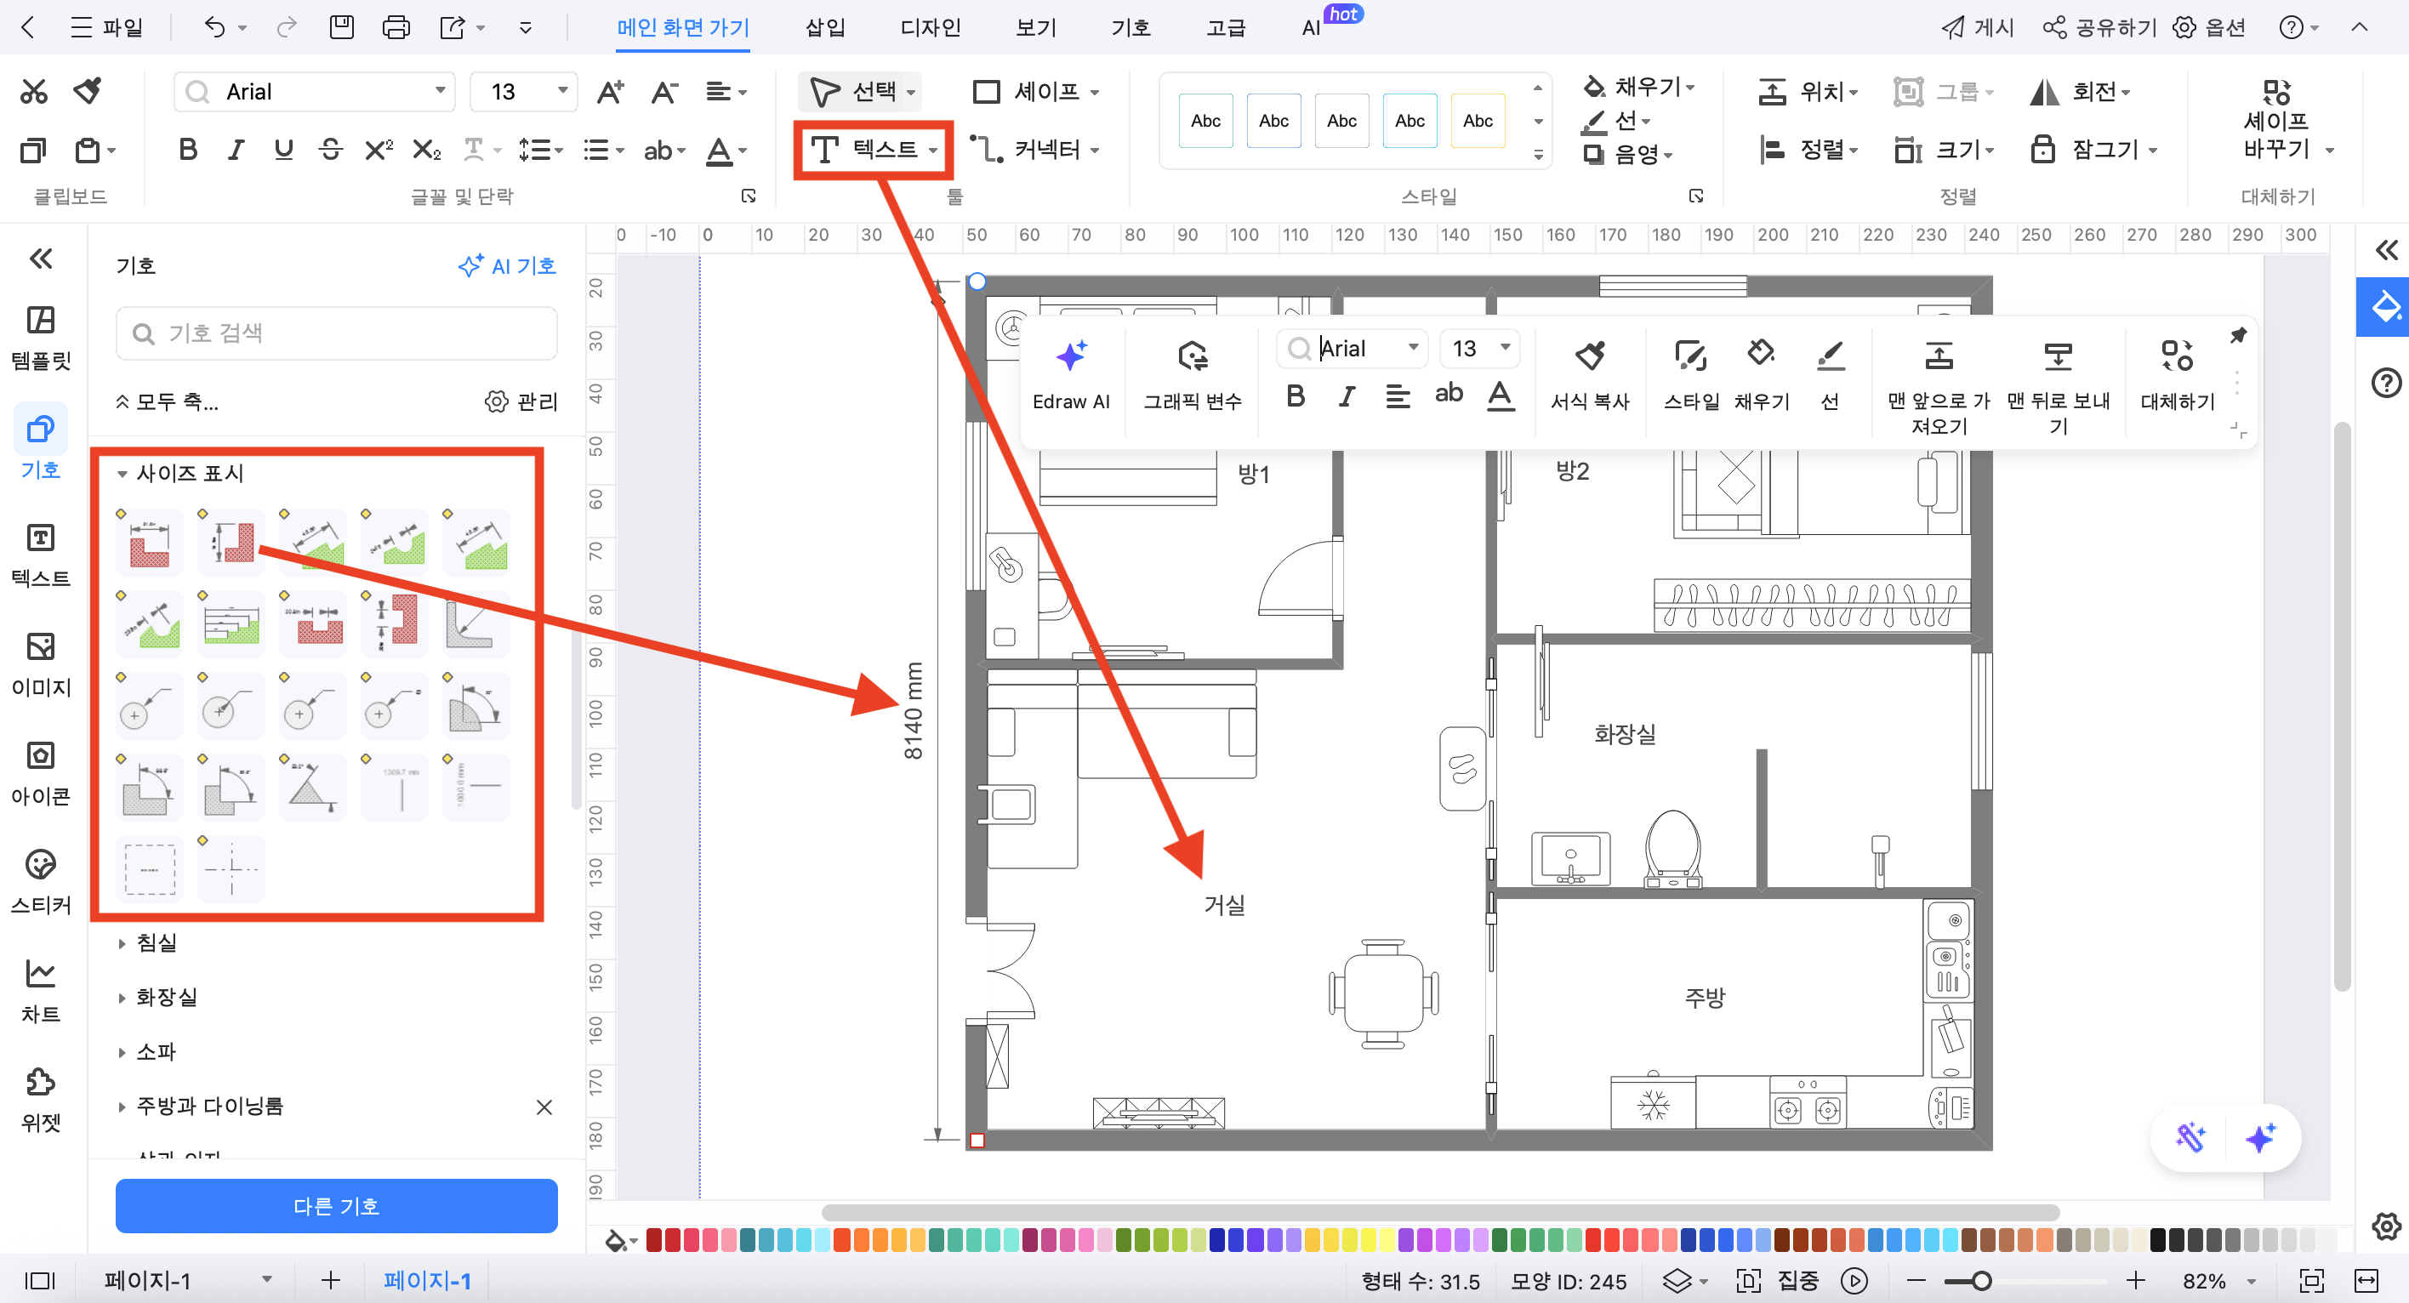Viewport: 2409px width, 1303px height.
Task: Click 공유하기 button
Action: point(2099,27)
